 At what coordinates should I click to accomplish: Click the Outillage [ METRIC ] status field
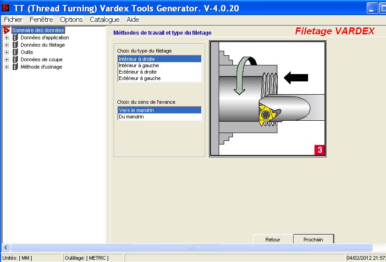click(x=94, y=258)
